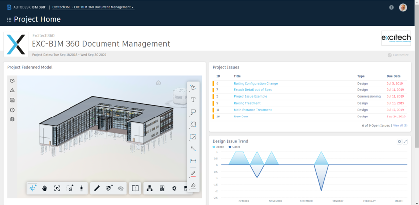Click the 6 of 9 Open Issues text

[376, 125]
